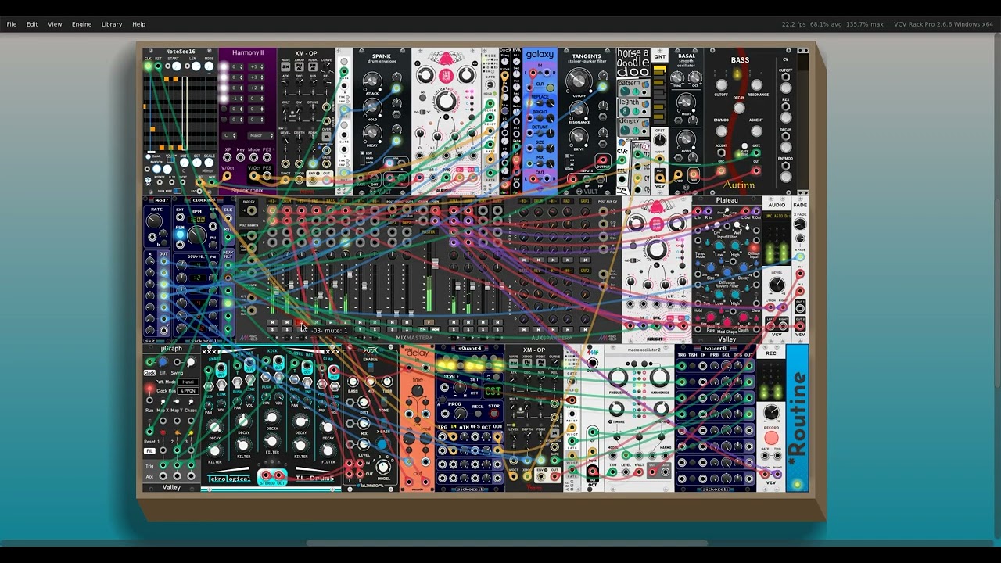Click the HOLD knob on SPANK

click(372, 107)
